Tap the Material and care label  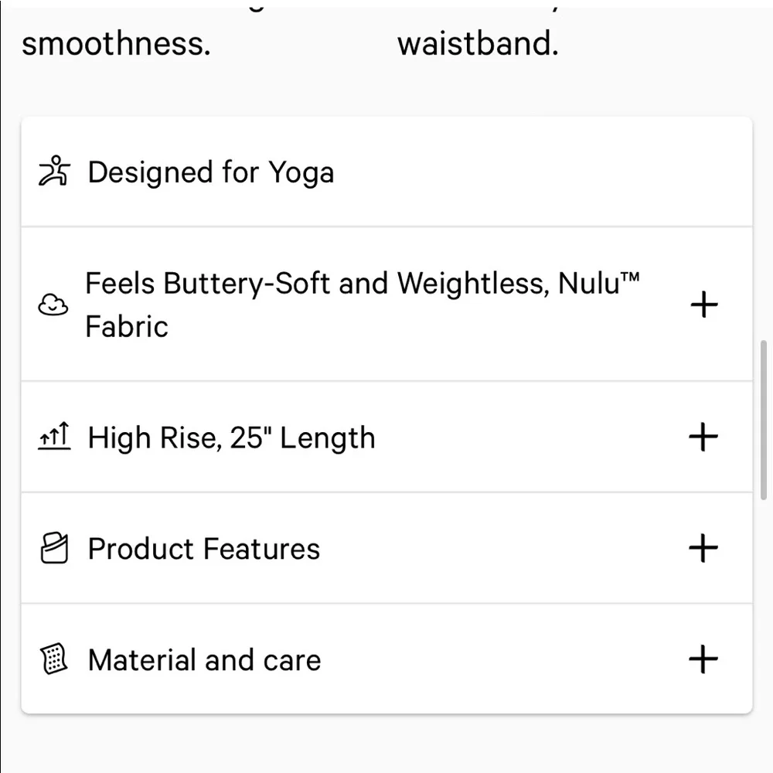204,660
